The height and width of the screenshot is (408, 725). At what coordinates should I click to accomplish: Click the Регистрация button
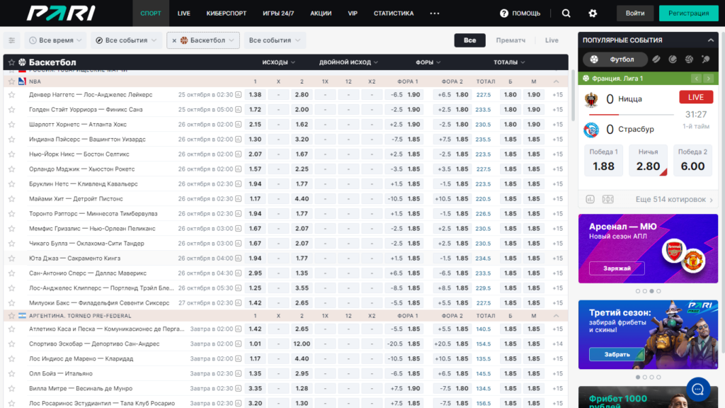[x=688, y=13]
